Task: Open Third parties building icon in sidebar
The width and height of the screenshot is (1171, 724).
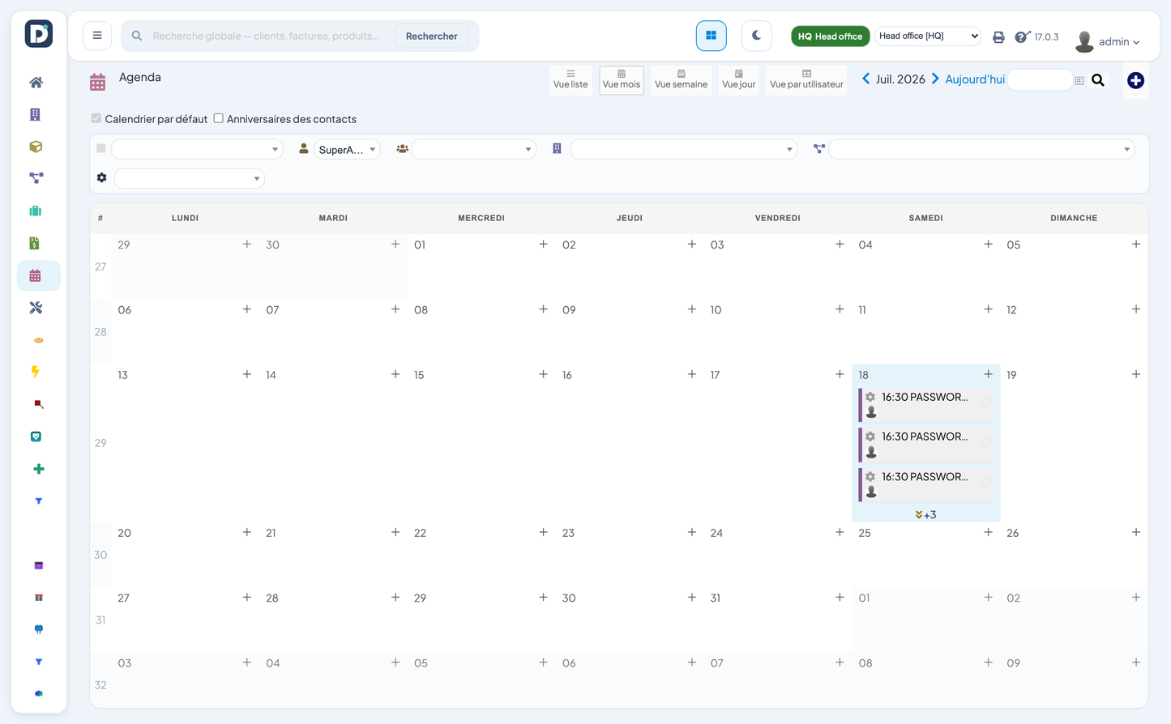Action: click(35, 114)
